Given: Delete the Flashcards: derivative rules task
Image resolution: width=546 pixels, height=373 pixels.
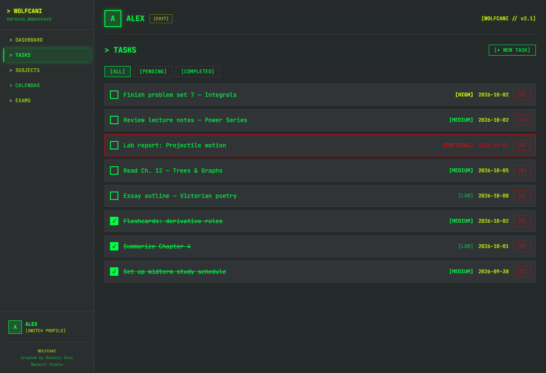Looking at the screenshot, I should [522, 221].
